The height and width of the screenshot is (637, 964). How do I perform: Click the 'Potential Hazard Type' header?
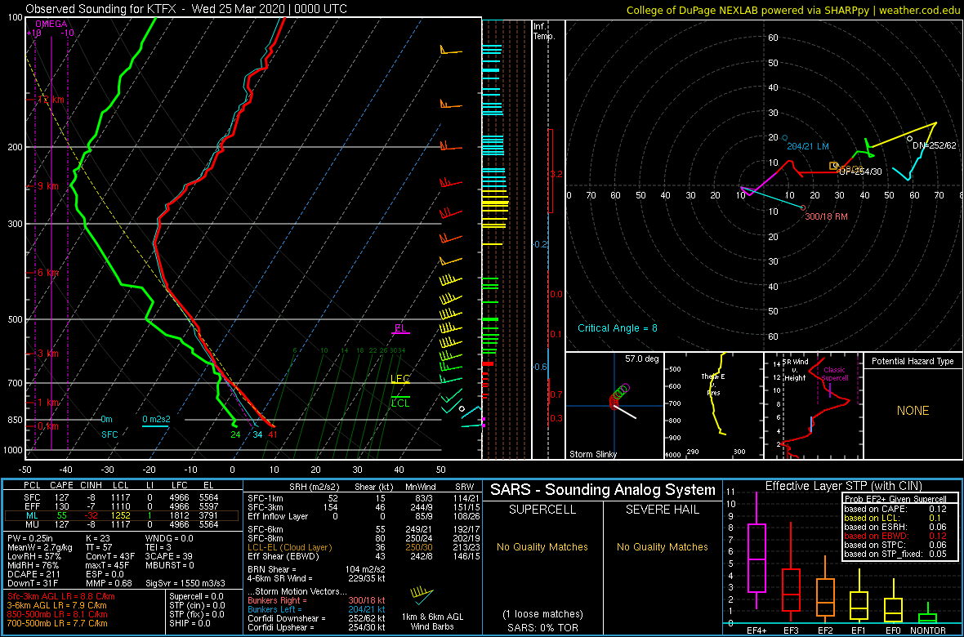coord(913,361)
